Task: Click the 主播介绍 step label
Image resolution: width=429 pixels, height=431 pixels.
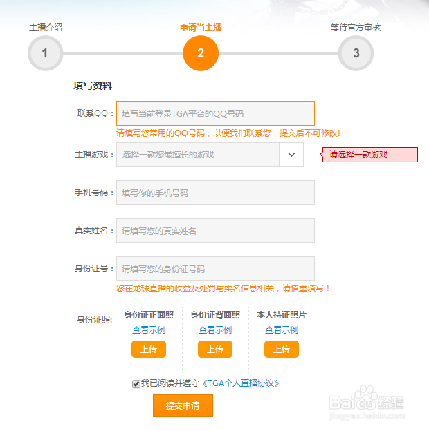Action: 46,27
